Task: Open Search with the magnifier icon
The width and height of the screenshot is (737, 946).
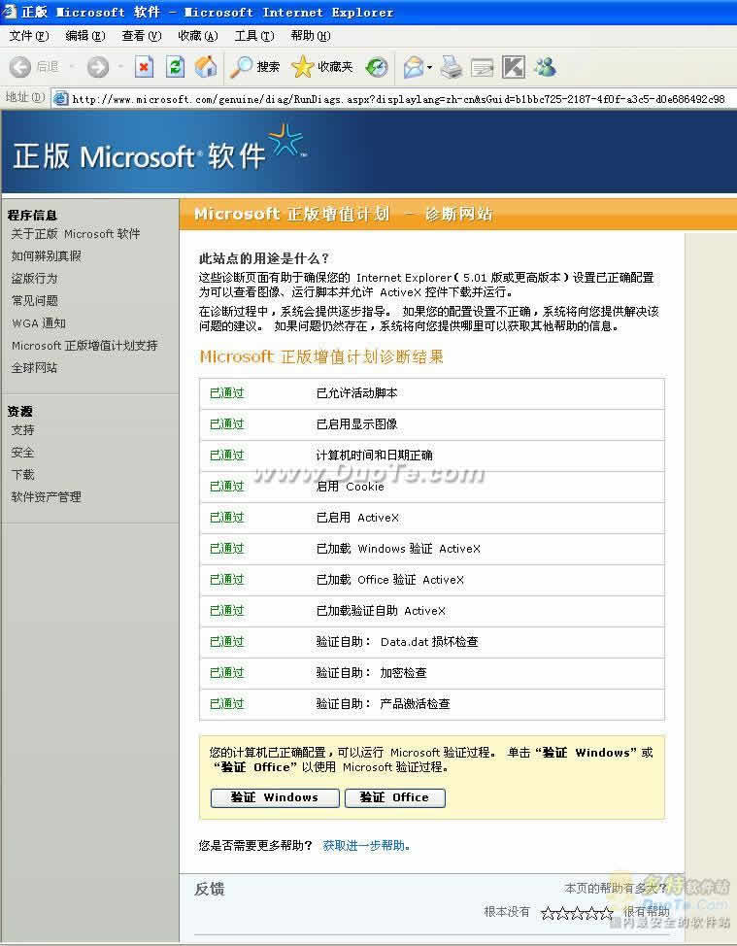Action: coord(241,67)
